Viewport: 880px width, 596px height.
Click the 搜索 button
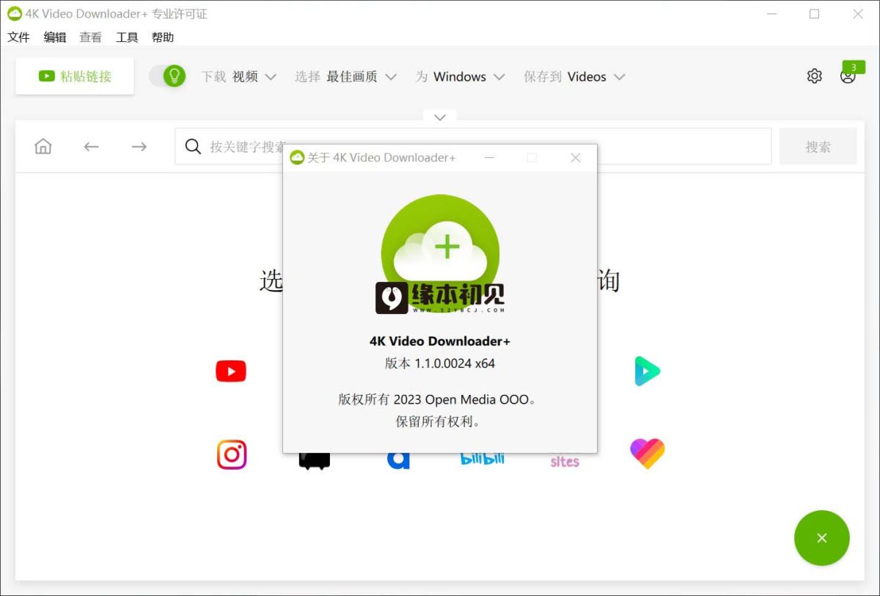(818, 147)
